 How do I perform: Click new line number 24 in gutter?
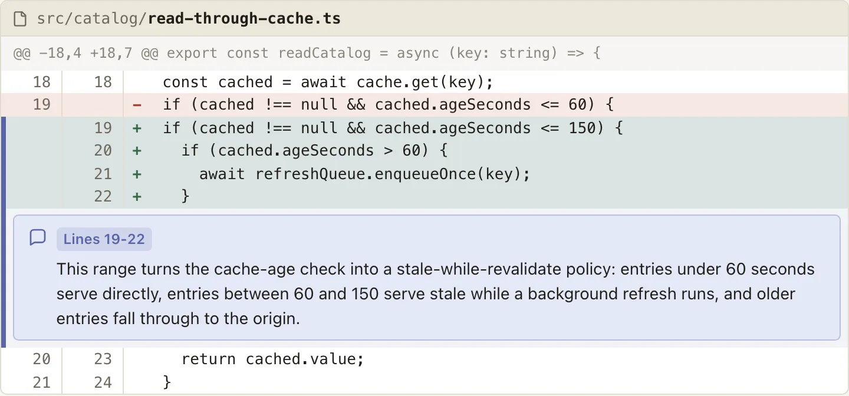[x=103, y=382]
